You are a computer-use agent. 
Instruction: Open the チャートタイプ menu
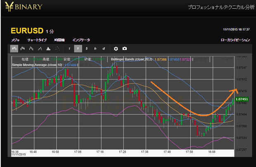click(x=37, y=40)
